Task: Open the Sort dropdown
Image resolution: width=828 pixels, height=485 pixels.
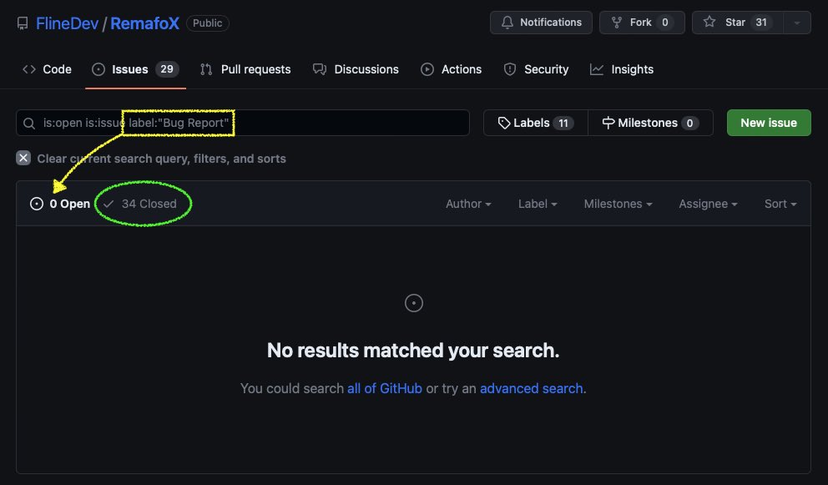Action: (x=780, y=204)
